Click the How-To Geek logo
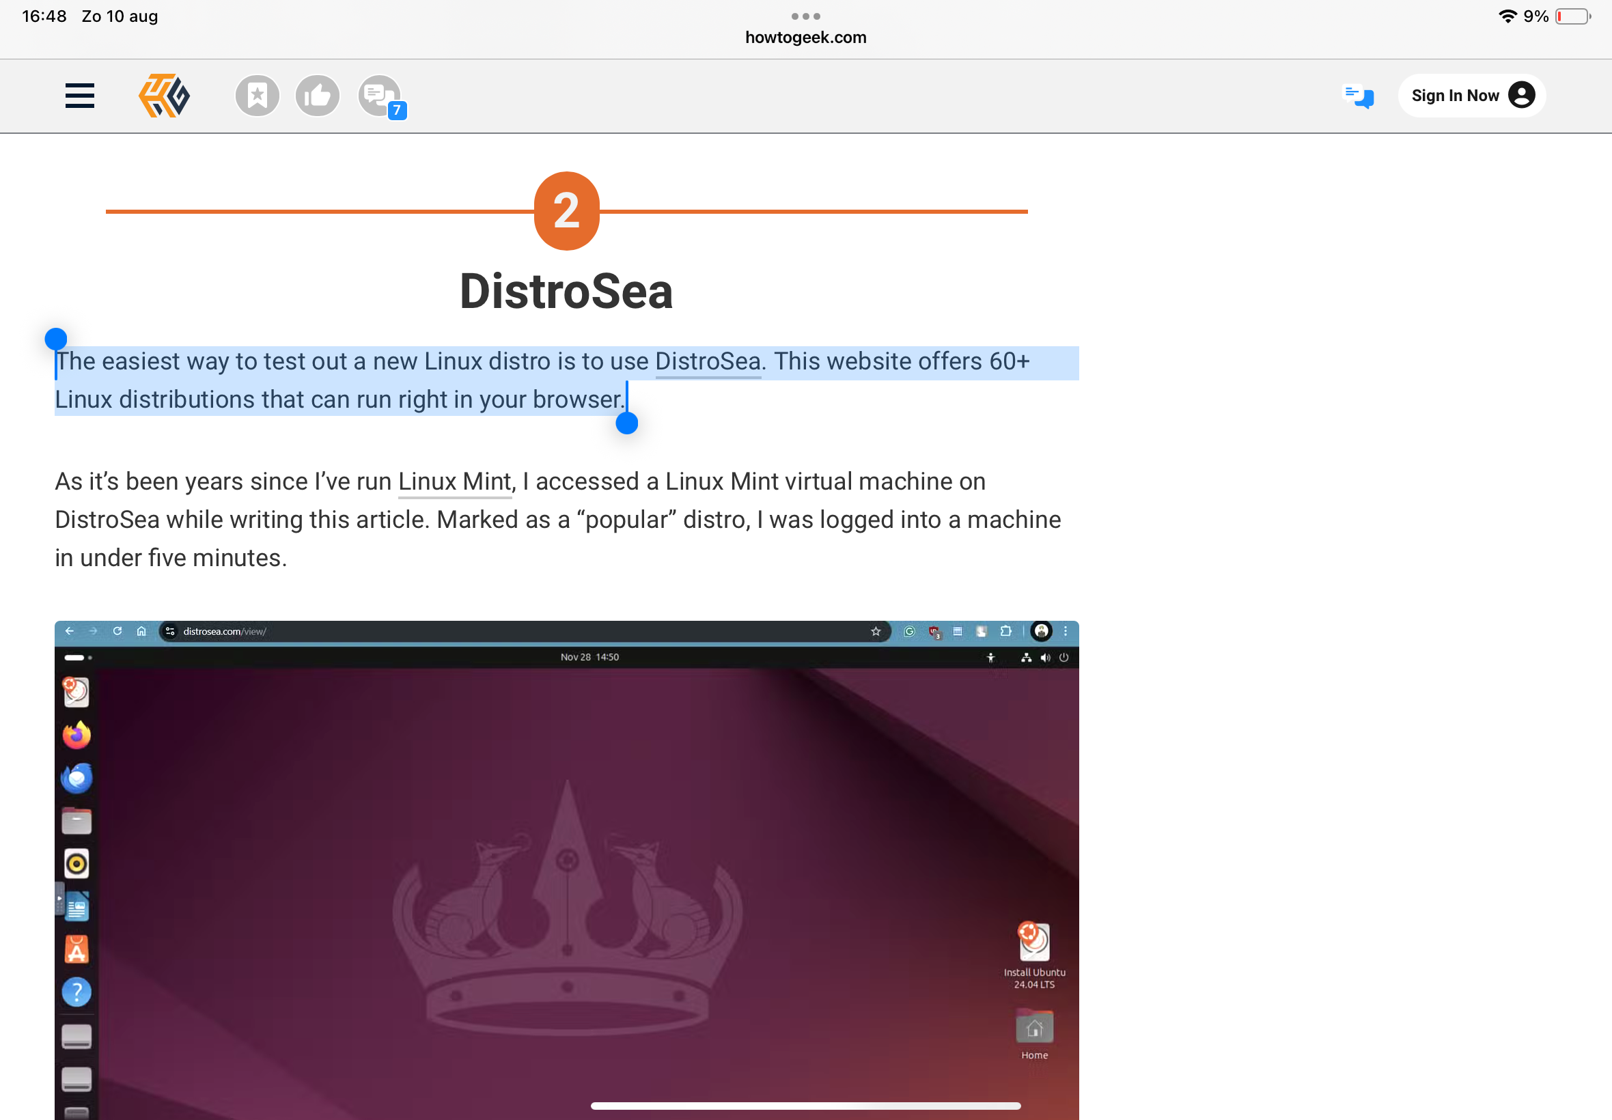1612x1120 pixels. pos(164,96)
